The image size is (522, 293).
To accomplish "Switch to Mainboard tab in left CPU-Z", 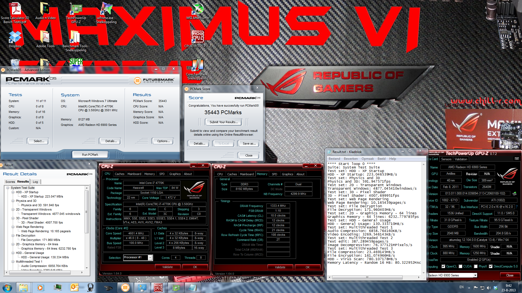I will coord(134,174).
